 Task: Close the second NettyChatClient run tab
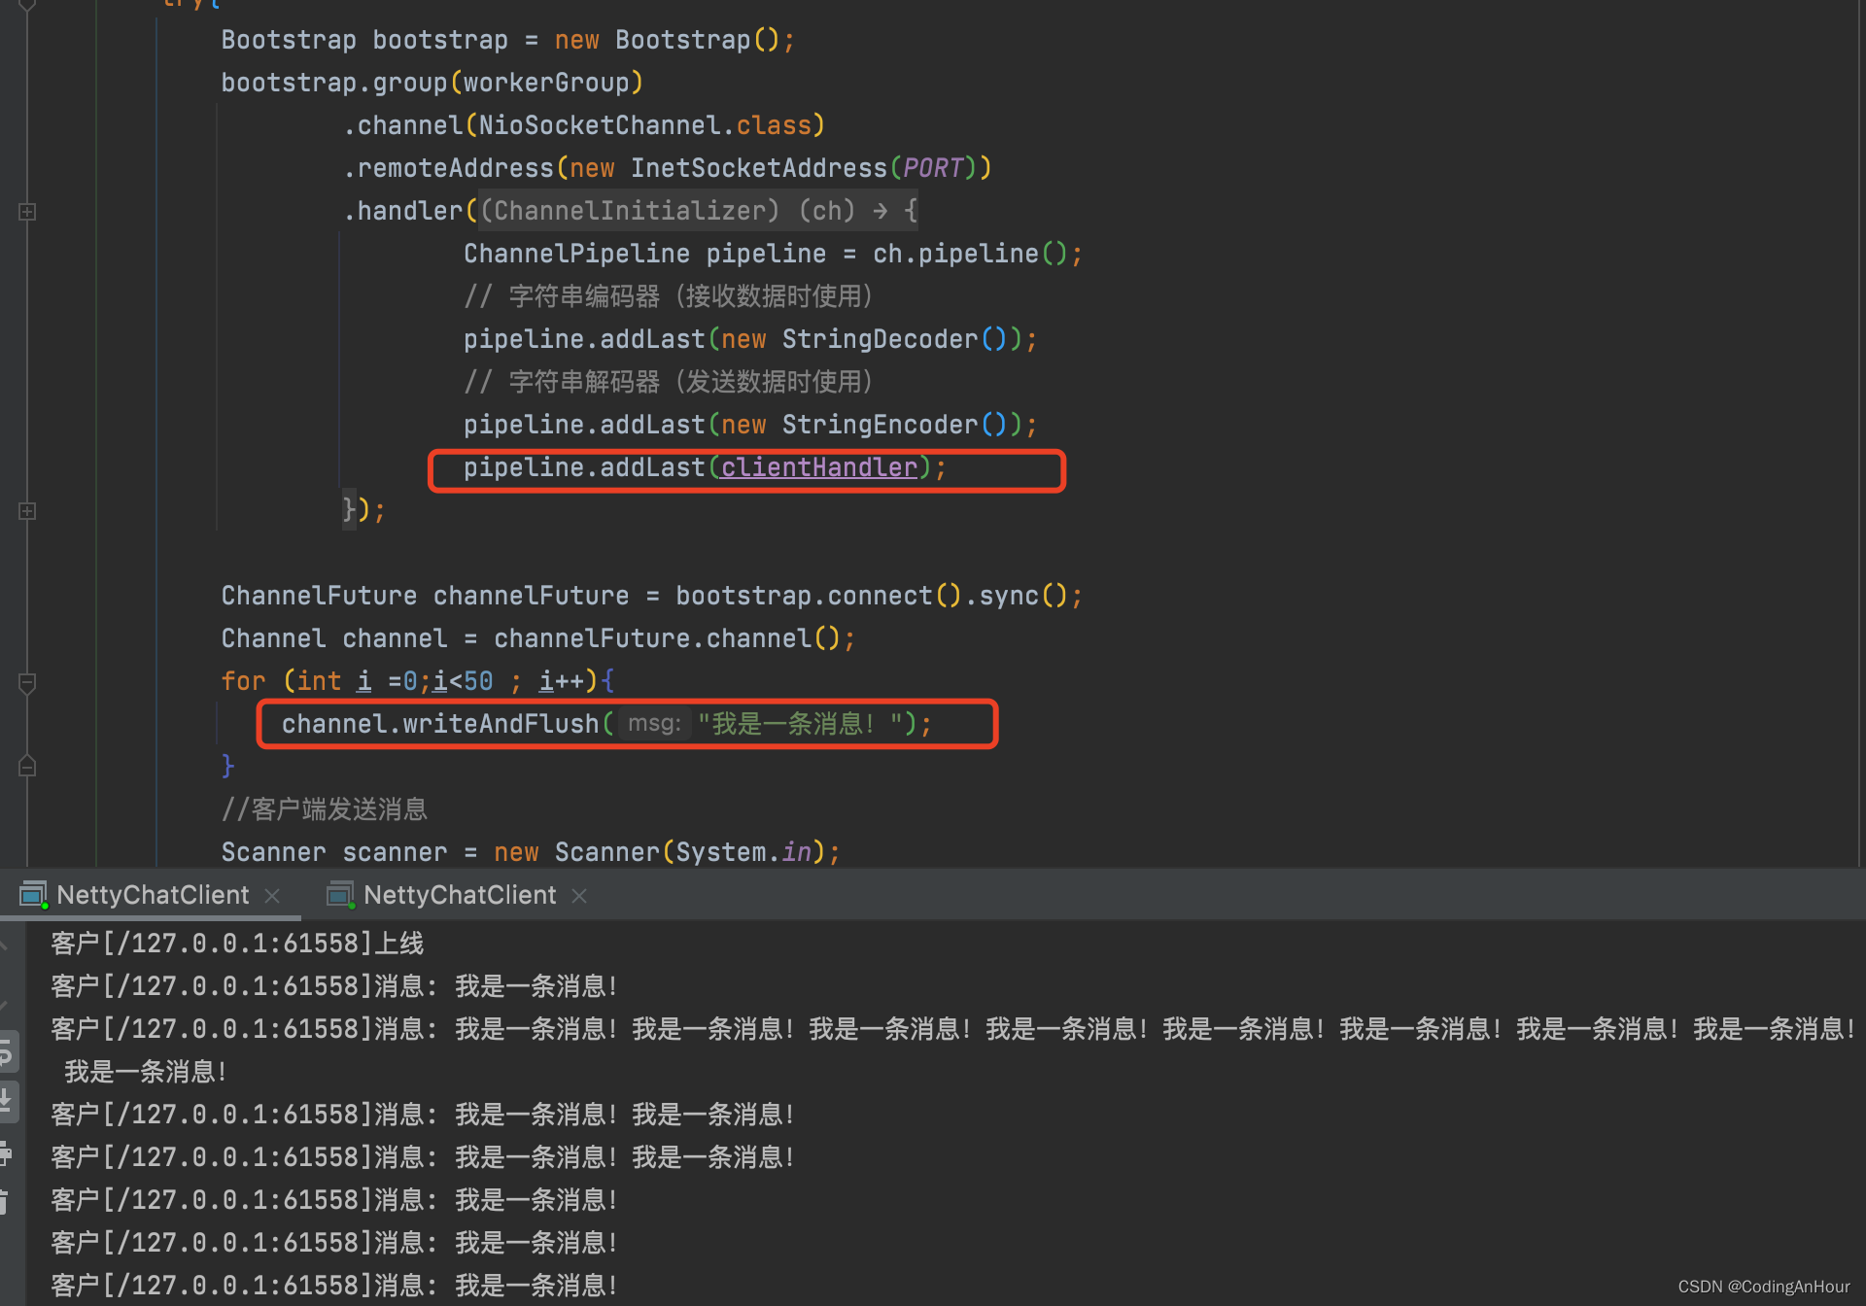coord(580,896)
